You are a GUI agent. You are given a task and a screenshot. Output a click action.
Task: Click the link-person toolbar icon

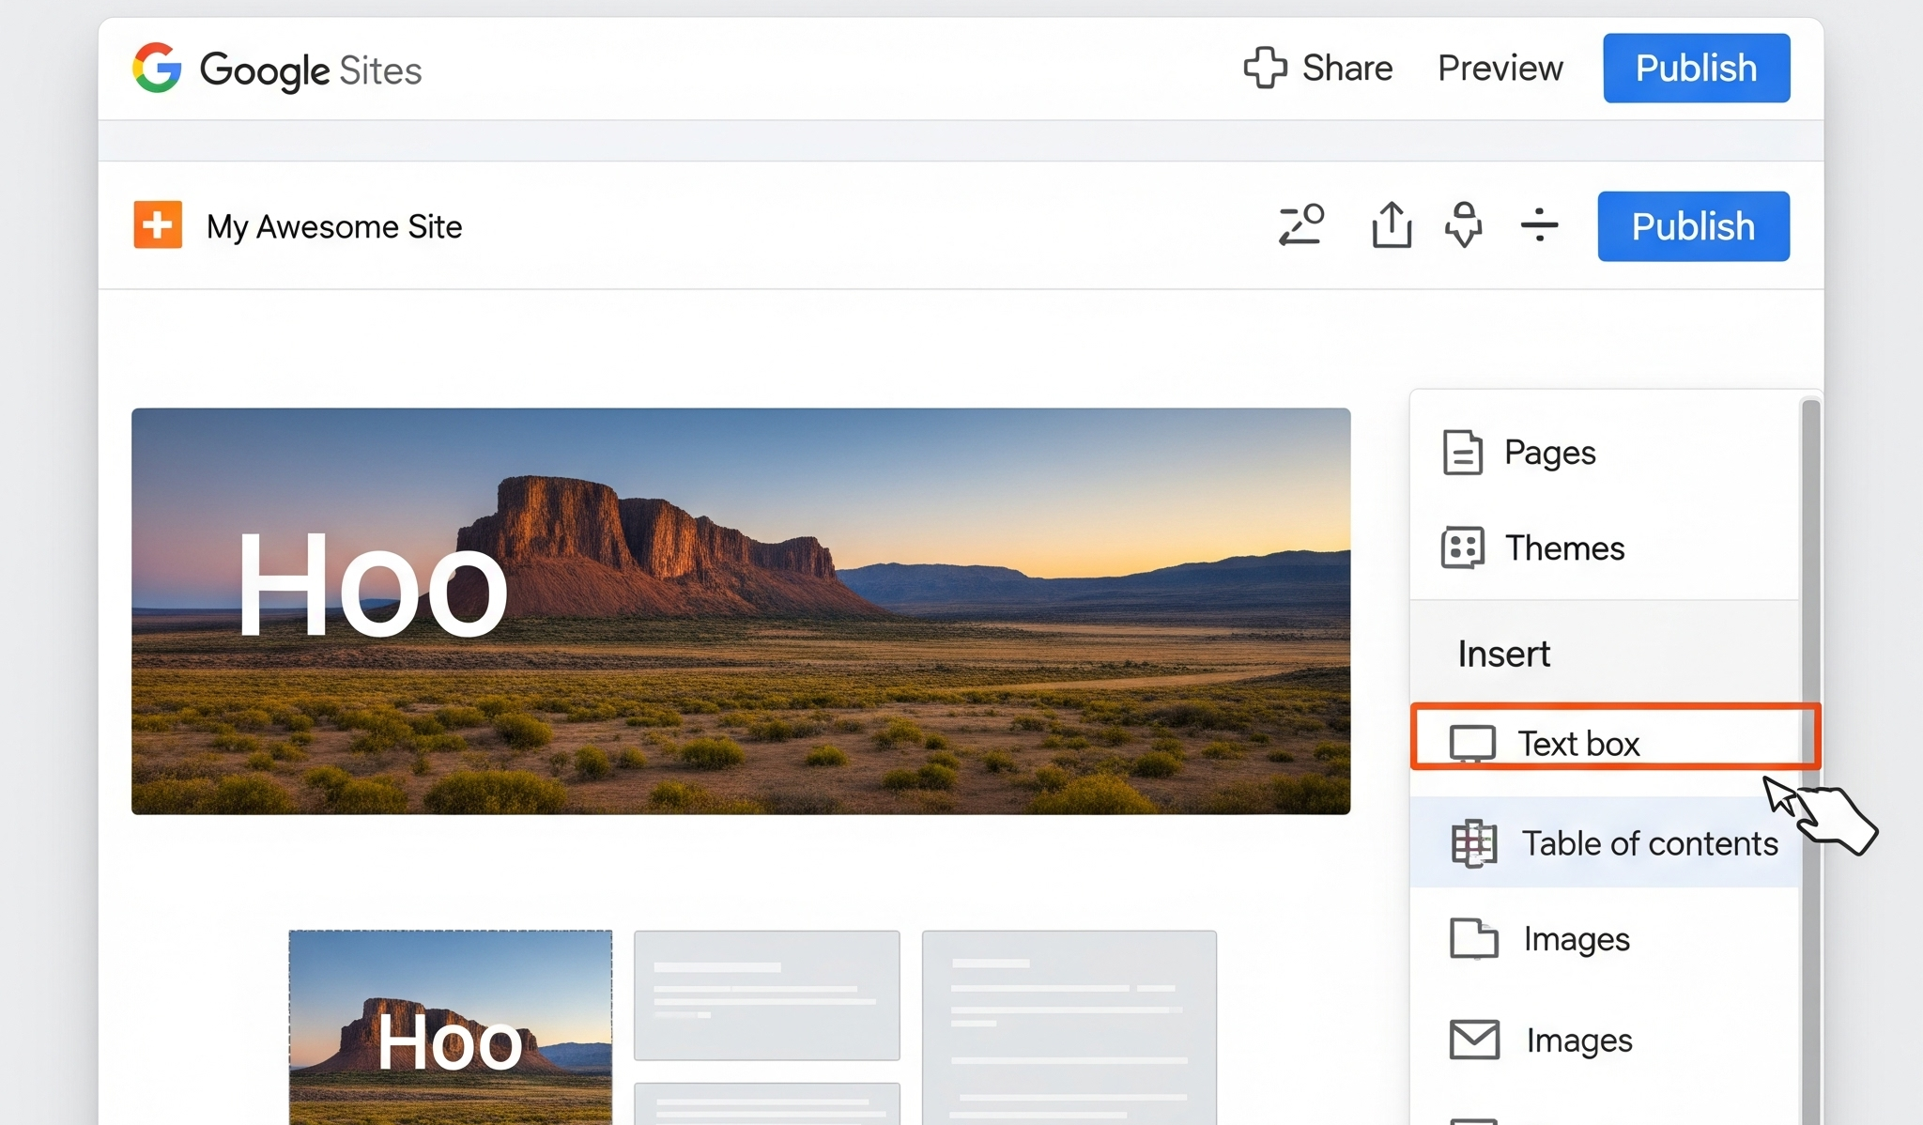1301,225
